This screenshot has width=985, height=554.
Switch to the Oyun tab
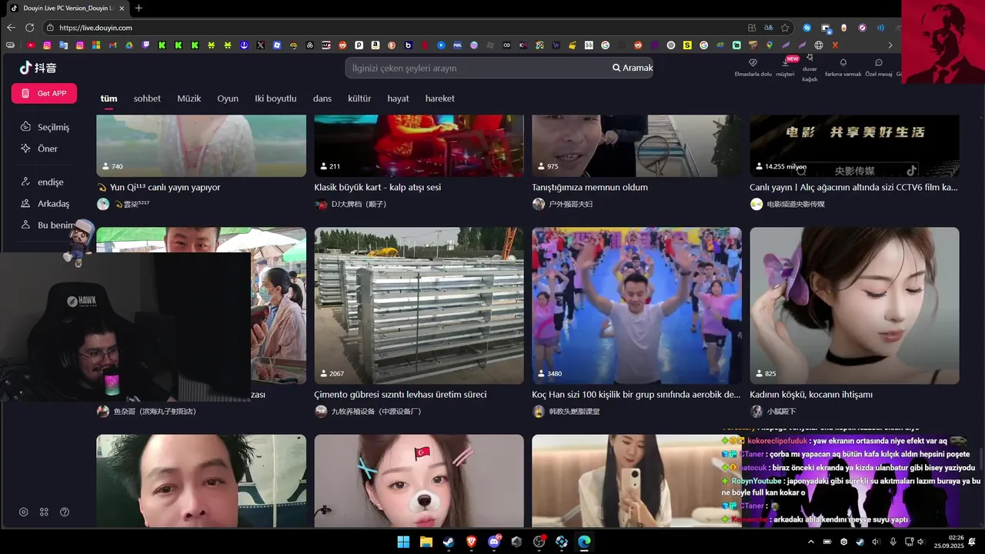[x=228, y=98]
